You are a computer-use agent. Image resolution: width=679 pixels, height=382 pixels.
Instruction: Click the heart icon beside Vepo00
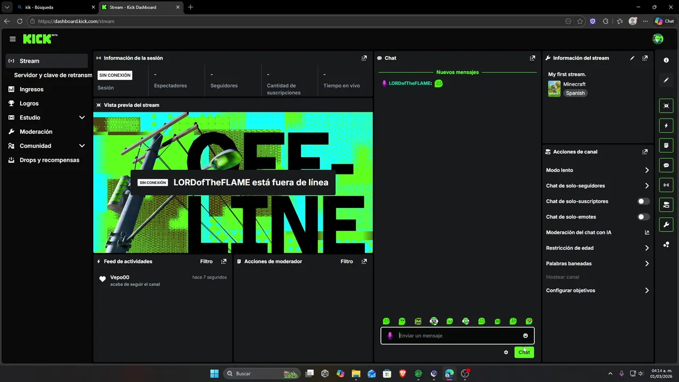coord(102,279)
